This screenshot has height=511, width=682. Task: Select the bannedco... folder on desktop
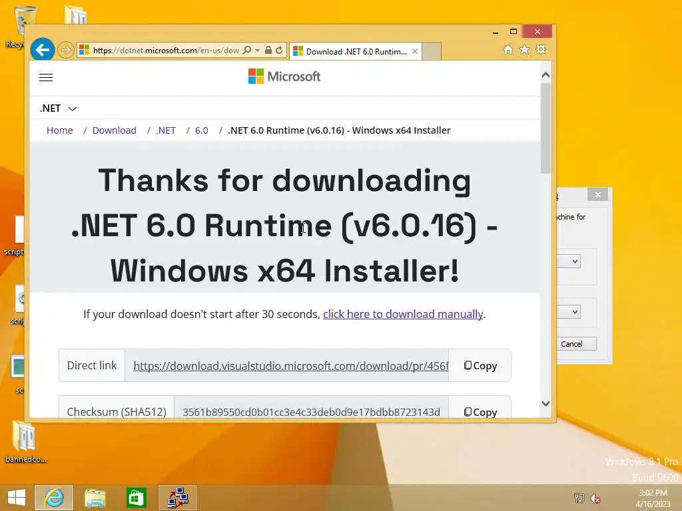pyautogui.click(x=25, y=442)
